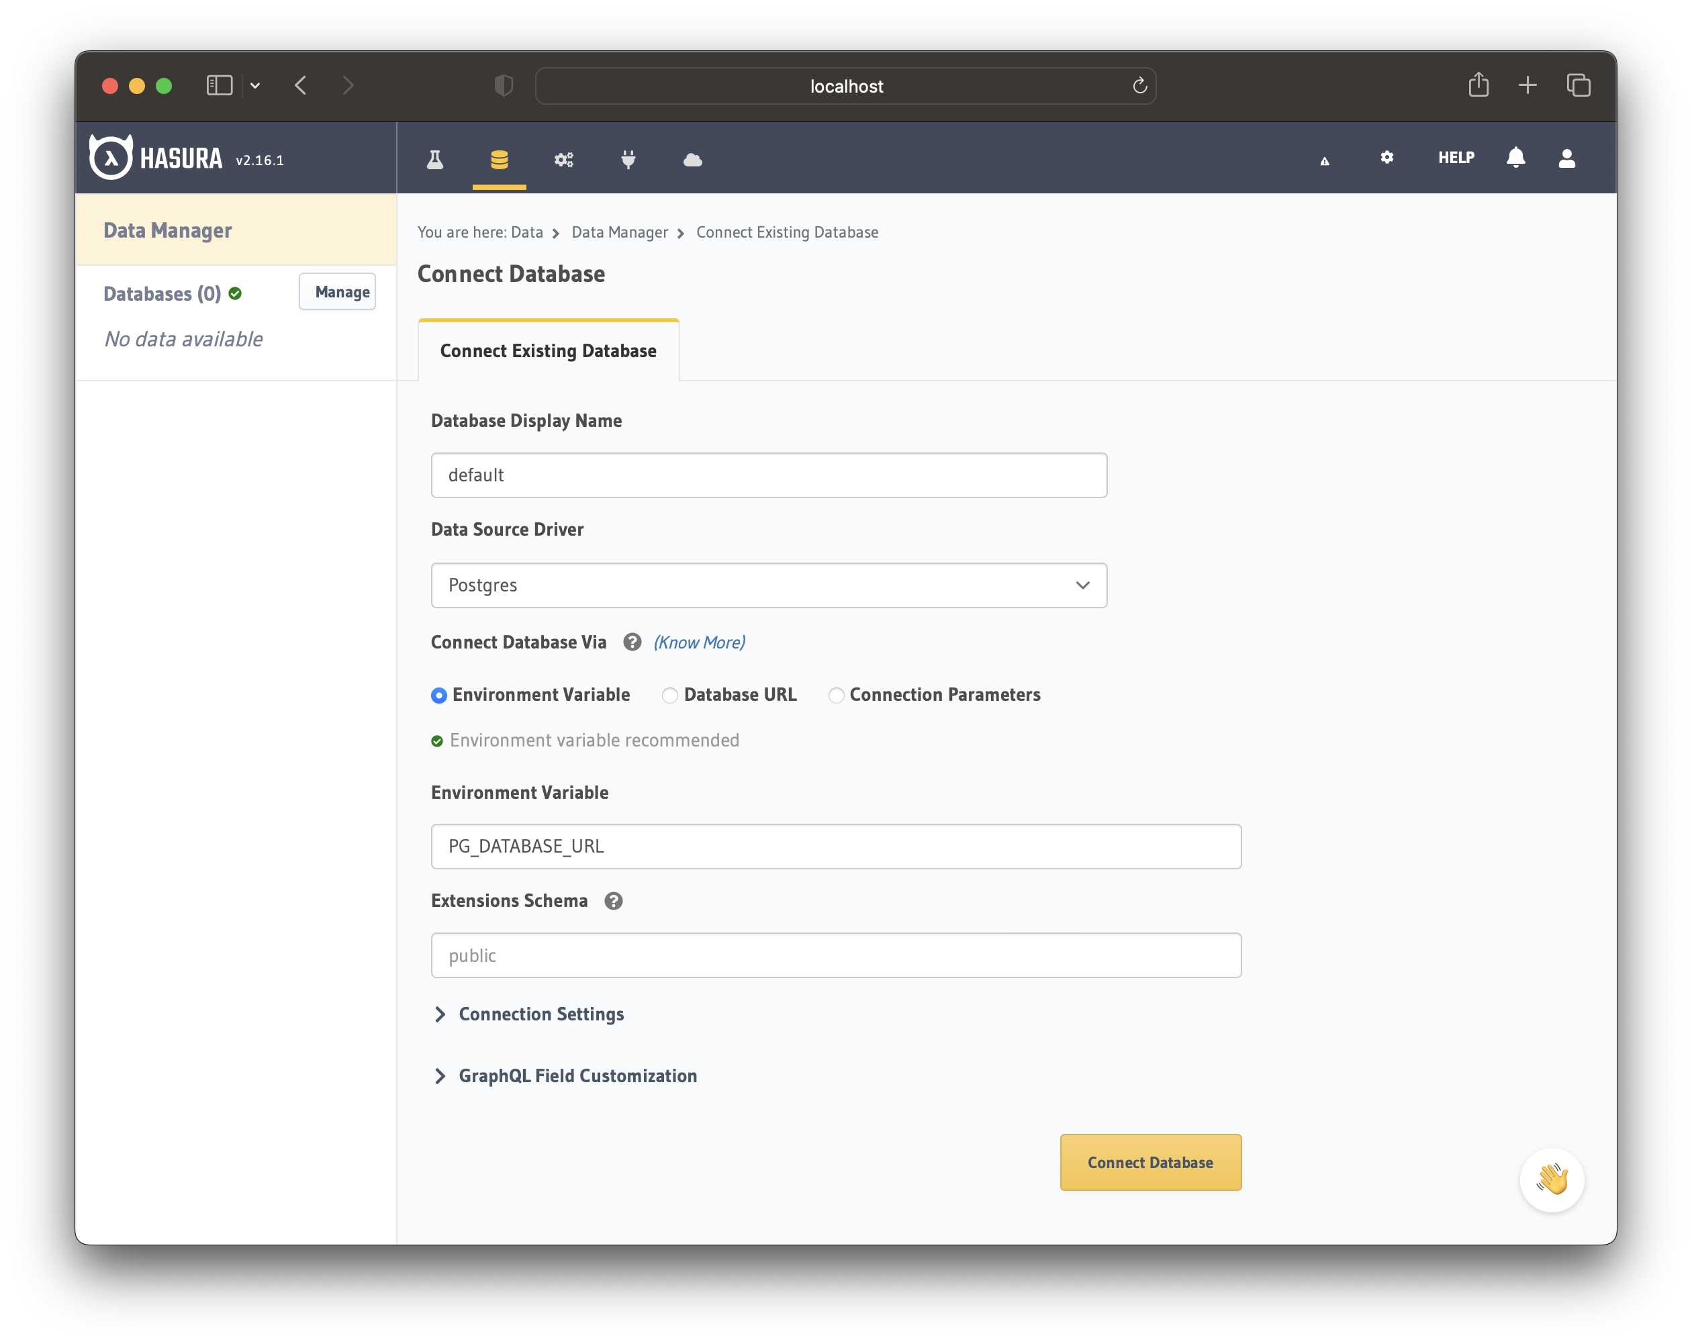Open the notifications bell icon

[1515, 158]
